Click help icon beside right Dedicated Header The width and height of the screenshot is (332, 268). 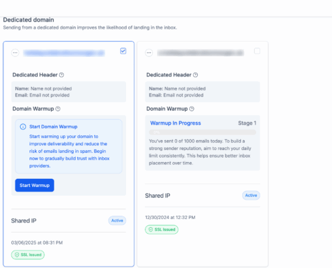(195, 75)
